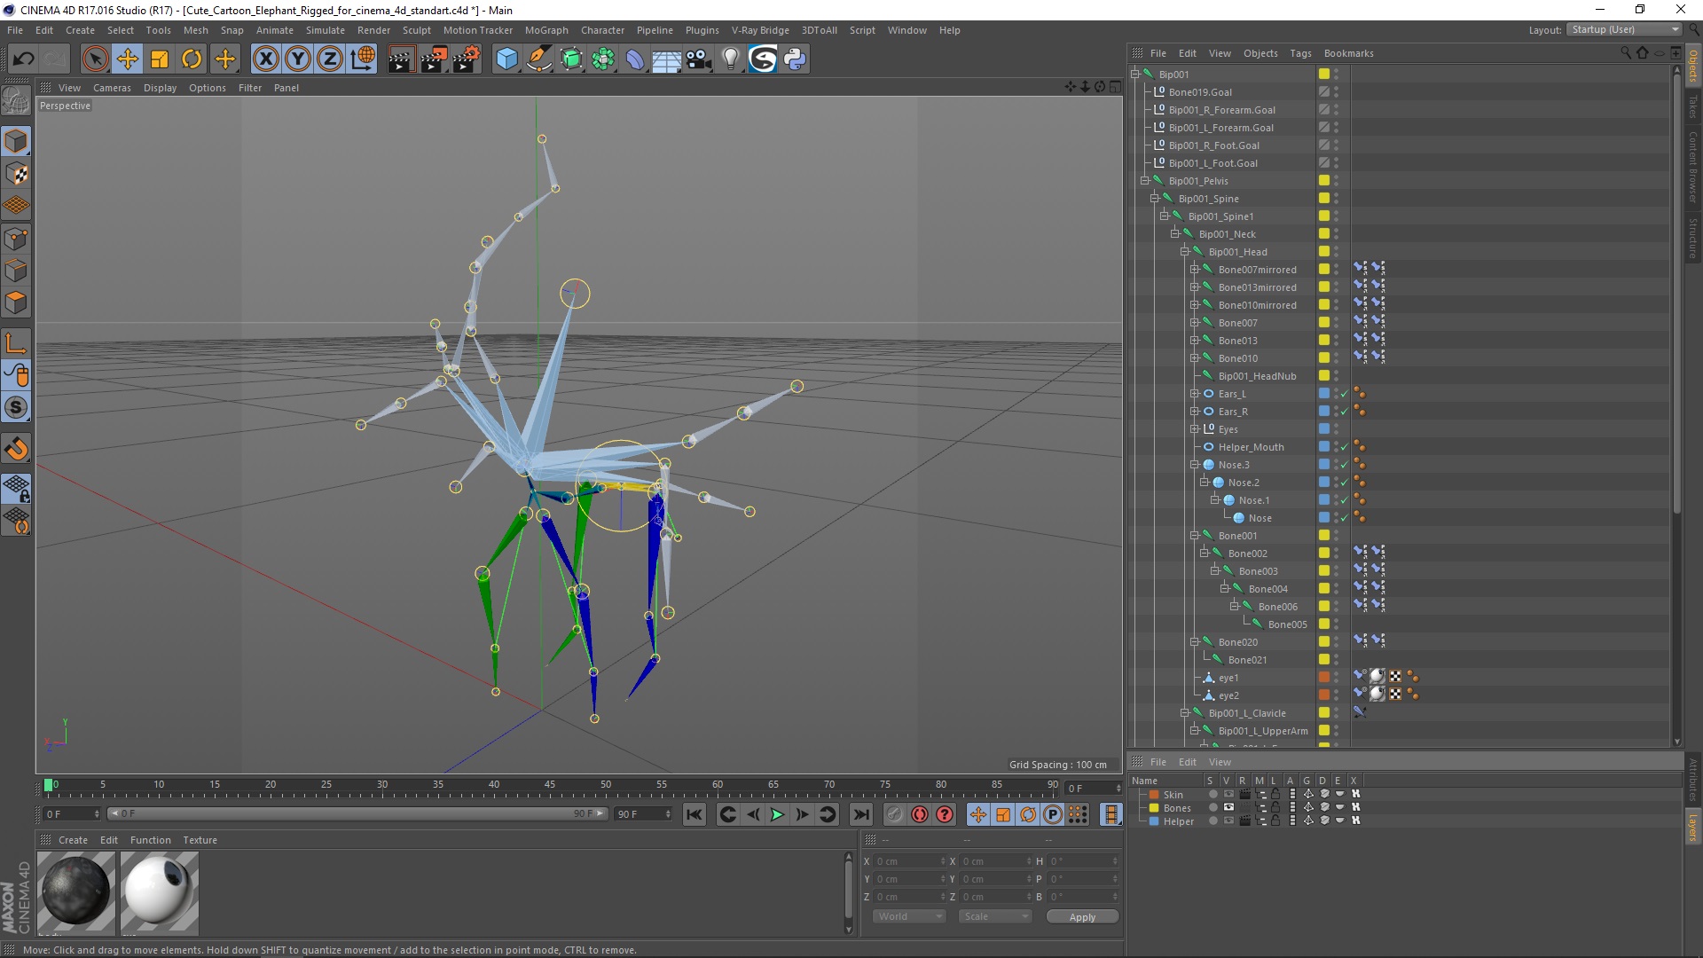Toggle visibility dots for Eyes object
Image resolution: width=1703 pixels, height=958 pixels.
click(1336, 429)
